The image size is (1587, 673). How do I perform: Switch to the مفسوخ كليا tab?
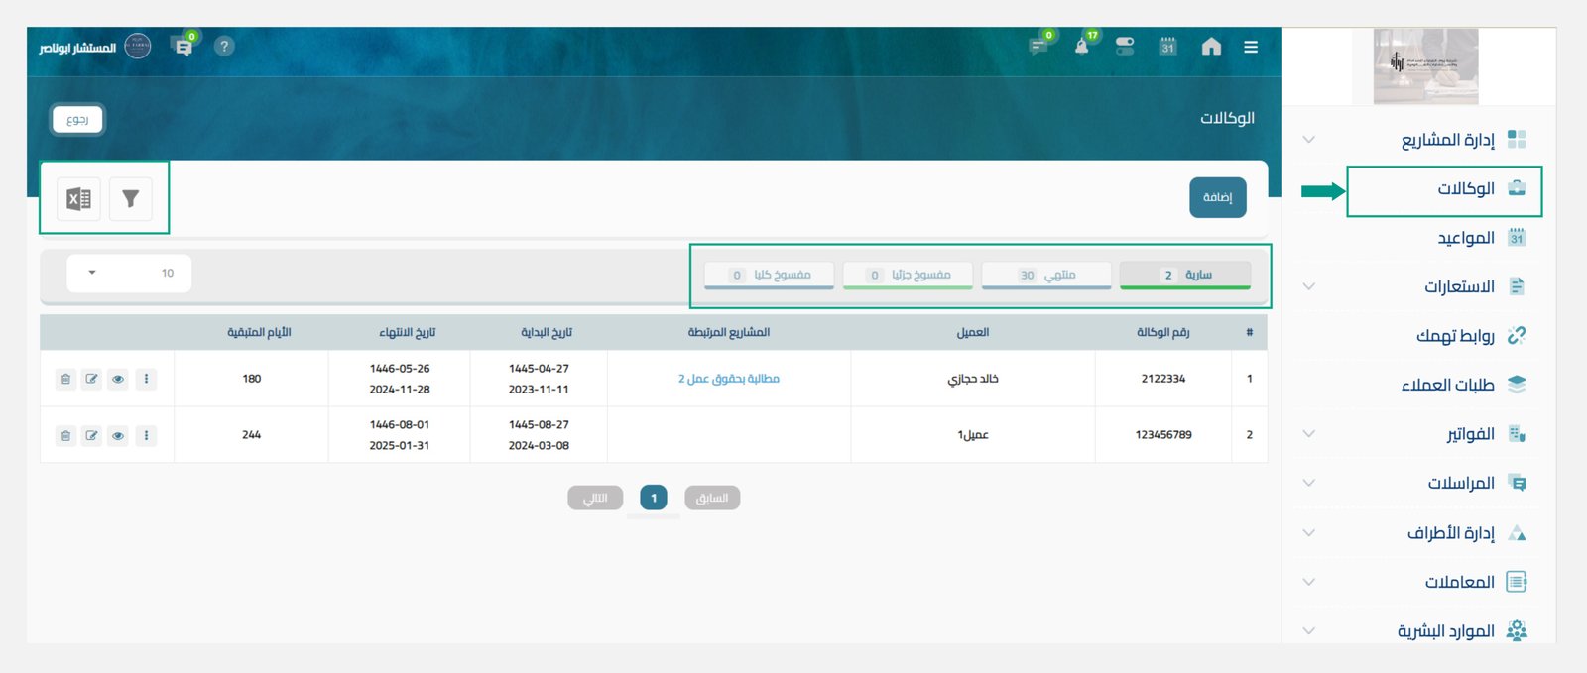770,275
